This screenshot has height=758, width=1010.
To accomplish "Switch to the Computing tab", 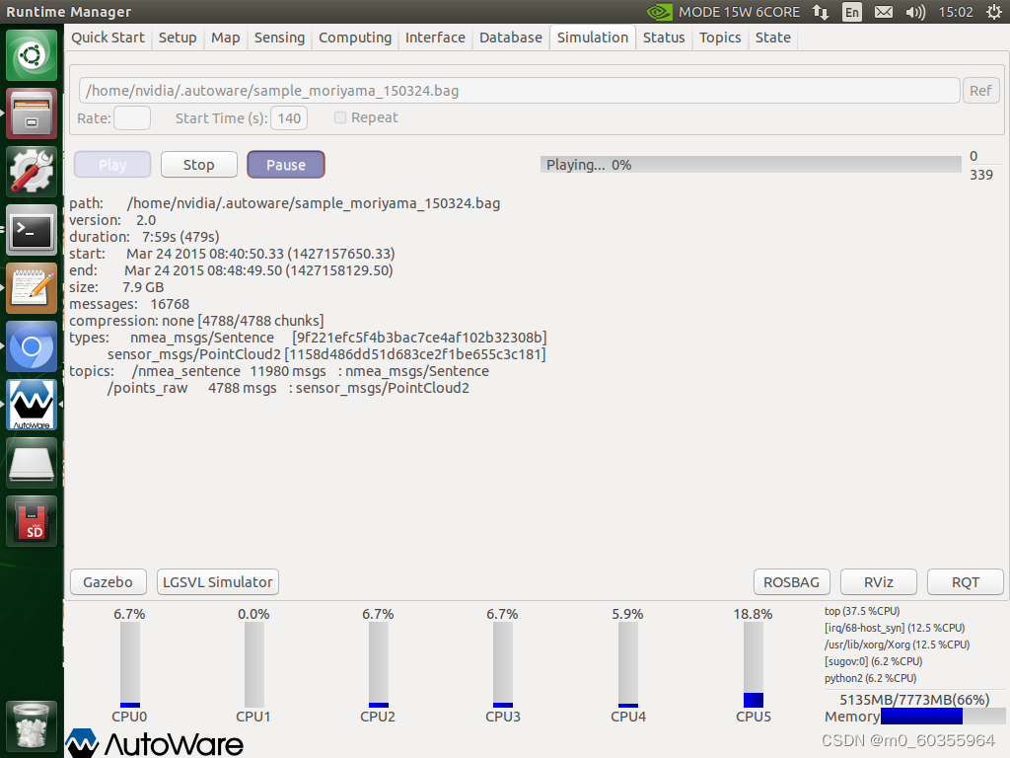I will (x=355, y=38).
